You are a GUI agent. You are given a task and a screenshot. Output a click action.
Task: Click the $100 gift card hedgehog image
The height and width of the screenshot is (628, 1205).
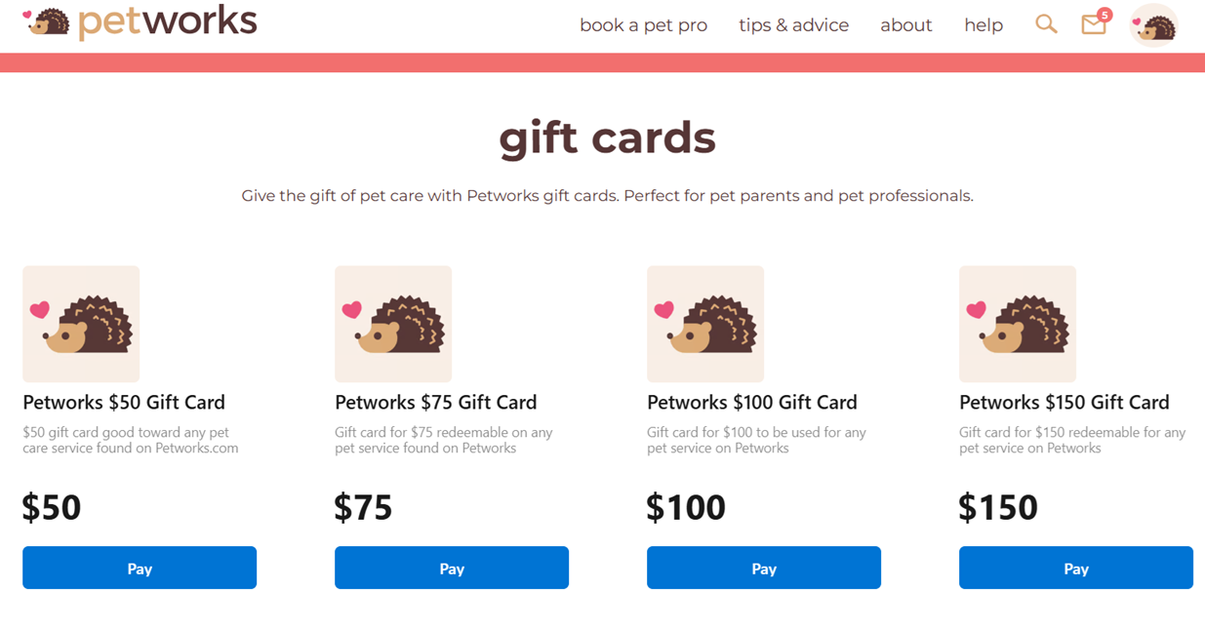tap(705, 323)
